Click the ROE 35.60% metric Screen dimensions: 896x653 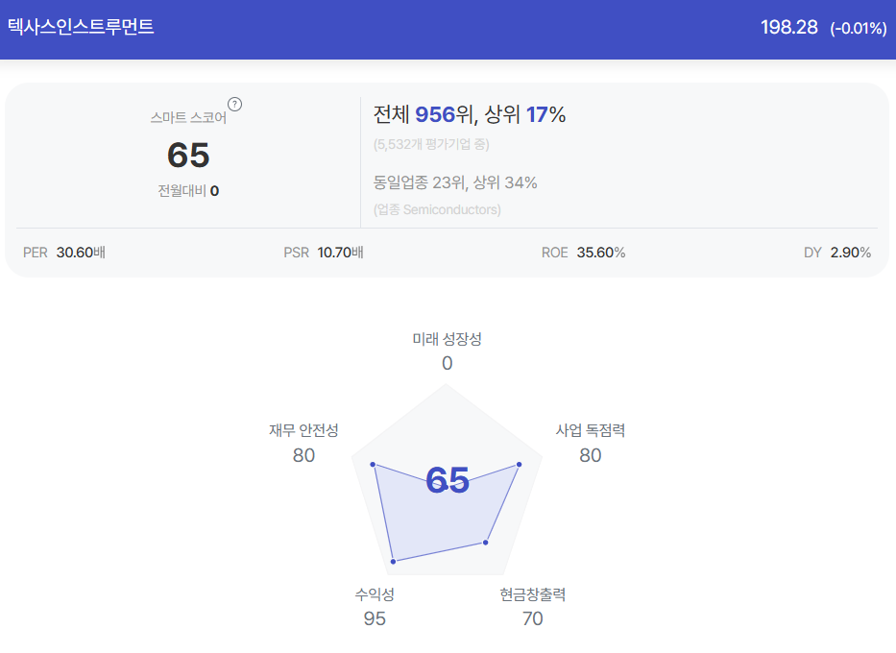coord(584,253)
